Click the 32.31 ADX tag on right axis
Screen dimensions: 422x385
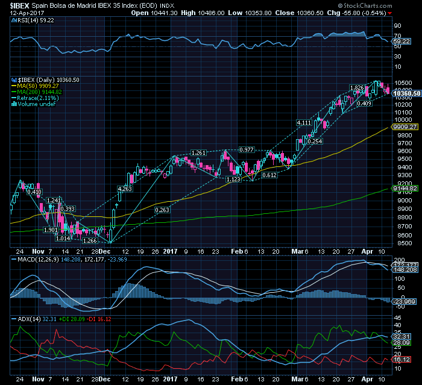[x=402, y=337]
